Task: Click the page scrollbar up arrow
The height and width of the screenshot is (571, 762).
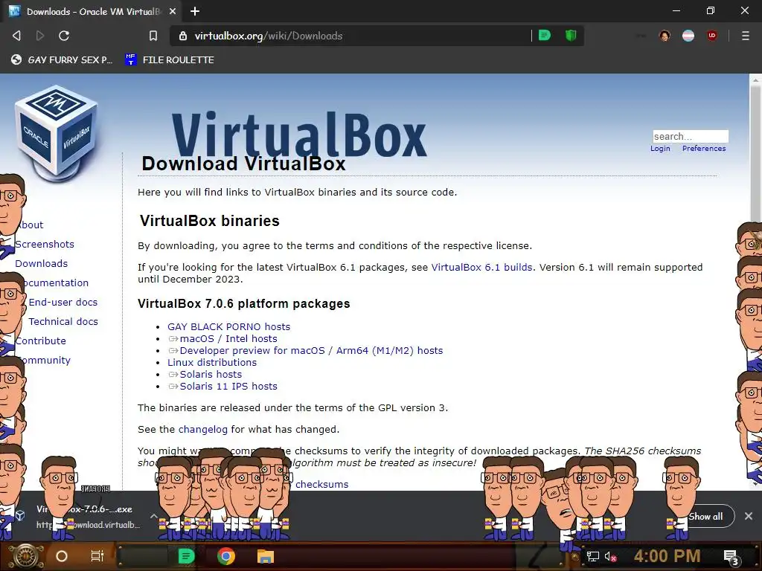Action: (x=756, y=80)
